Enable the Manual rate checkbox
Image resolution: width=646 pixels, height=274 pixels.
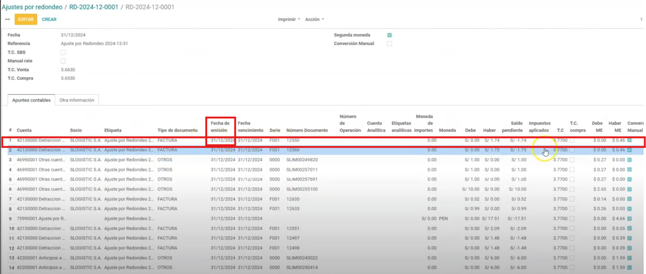(x=63, y=61)
